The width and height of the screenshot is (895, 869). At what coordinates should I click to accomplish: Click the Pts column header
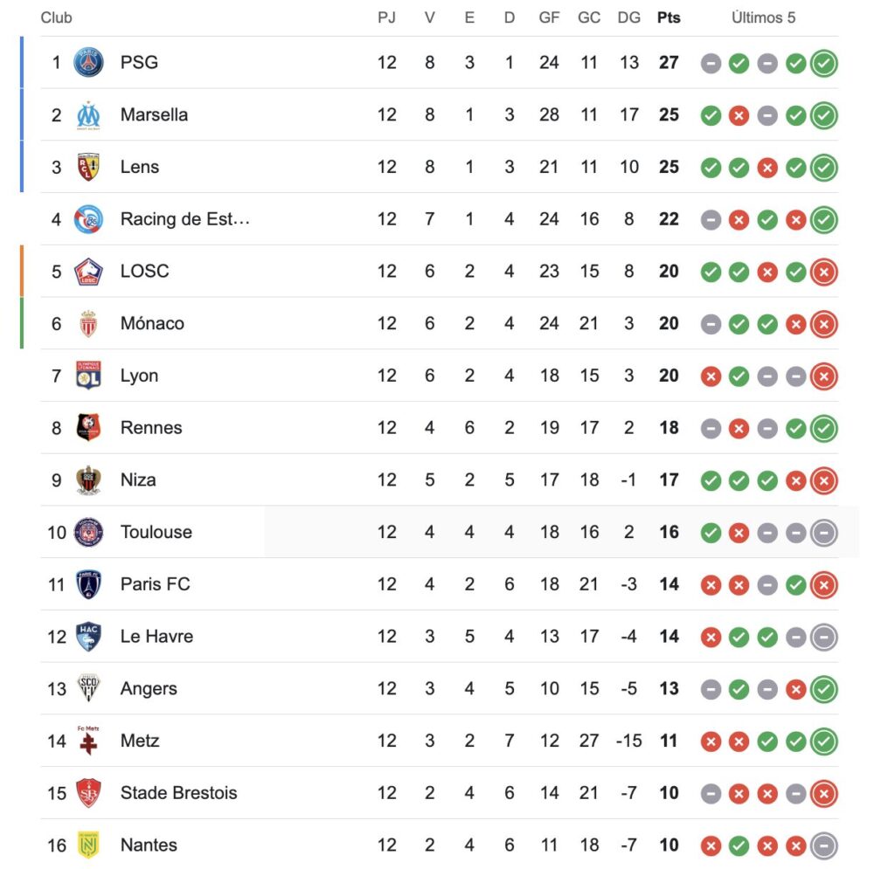pyautogui.click(x=669, y=17)
